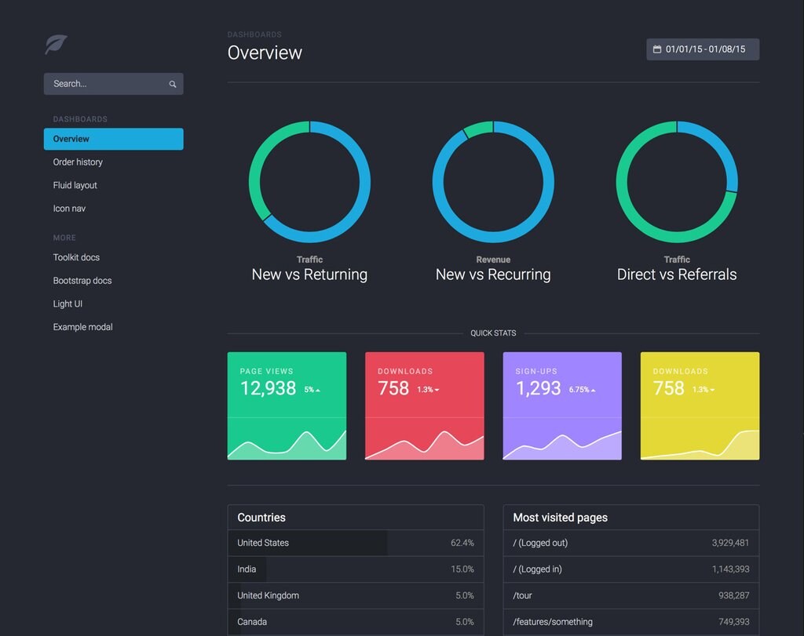The height and width of the screenshot is (636, 804).
Task: Open Toolkit docs link
Action: click(x=76, y=257)
